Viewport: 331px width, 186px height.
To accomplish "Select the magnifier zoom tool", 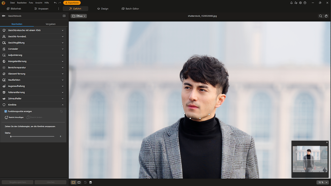I will click(x=320, y=16).
